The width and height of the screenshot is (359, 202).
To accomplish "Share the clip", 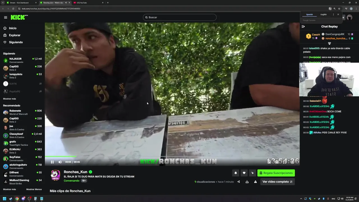I will click(239, 182).
